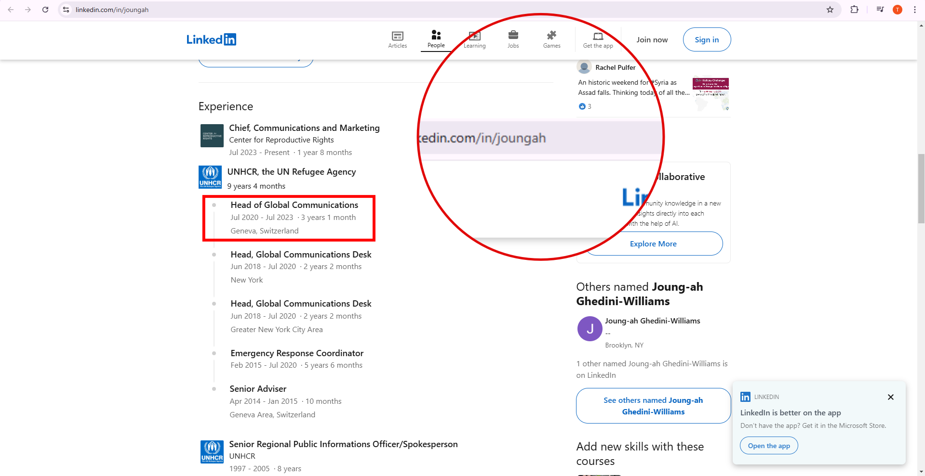Open the Chrome profile avatar
This screenshot has width=925, height=476.
[898, 10]
